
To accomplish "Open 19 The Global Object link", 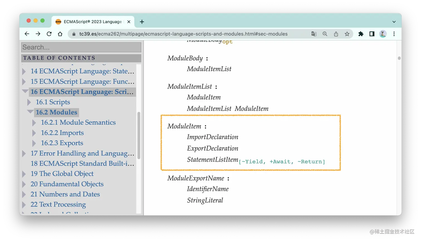I will pyautogui.click(x=62, y=174).
